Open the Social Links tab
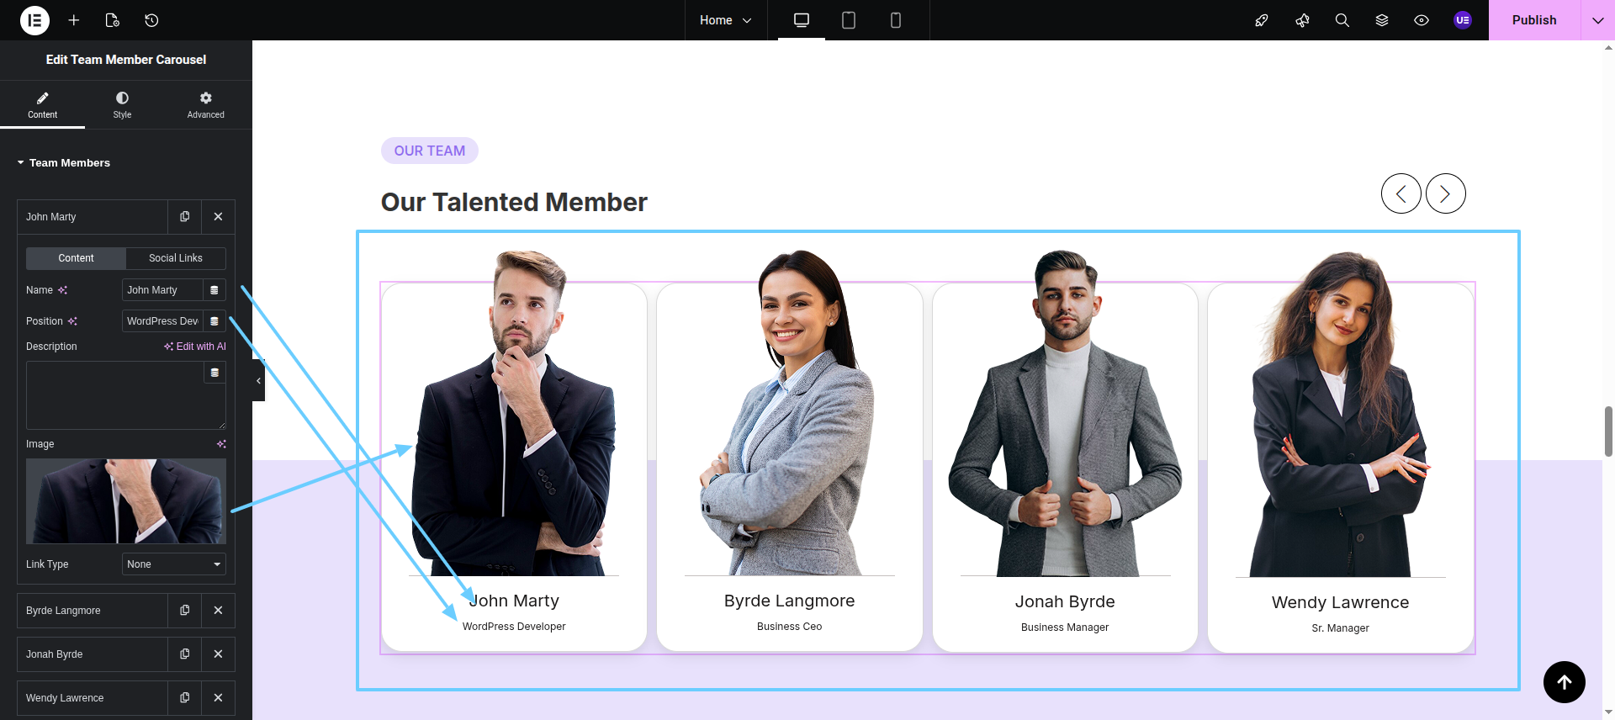The image size is (1615, 720). click(x=176, y=258)
